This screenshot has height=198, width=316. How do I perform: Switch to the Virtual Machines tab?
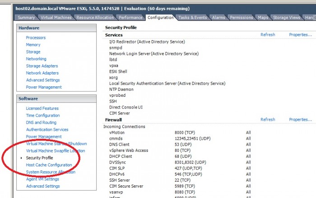tap(56, 18)
